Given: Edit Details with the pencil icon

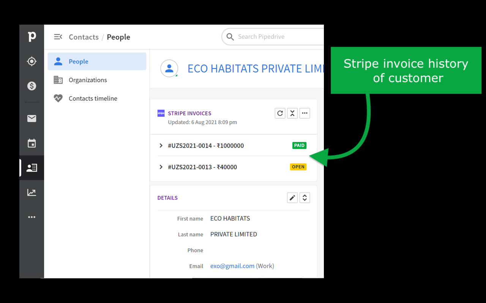Looking at the screenshot, I should [x=292, y=198].
